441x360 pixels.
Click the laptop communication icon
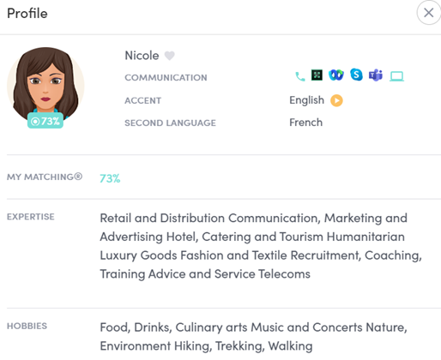click(397, 76)
